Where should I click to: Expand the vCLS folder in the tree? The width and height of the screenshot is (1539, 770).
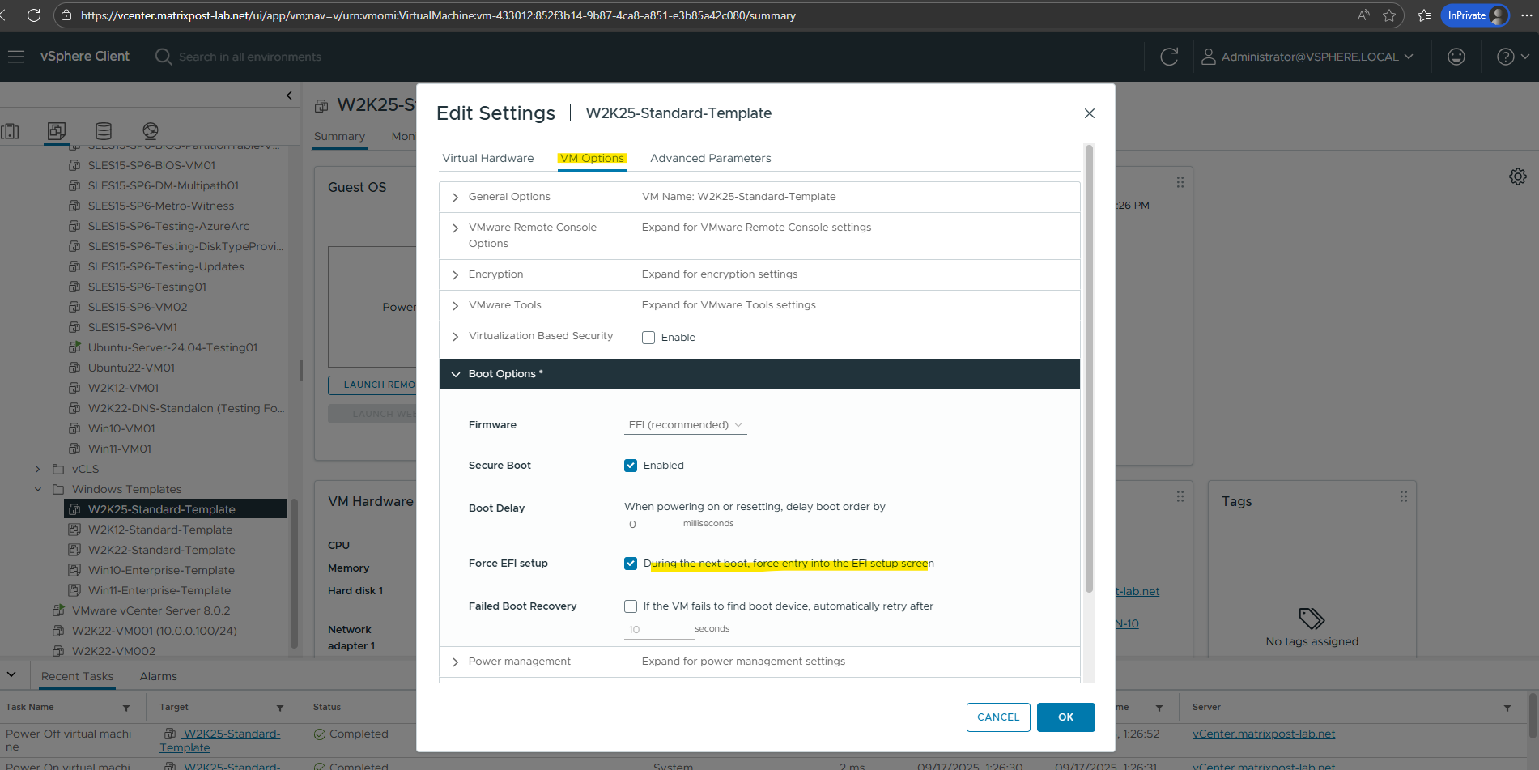(37, 469)
